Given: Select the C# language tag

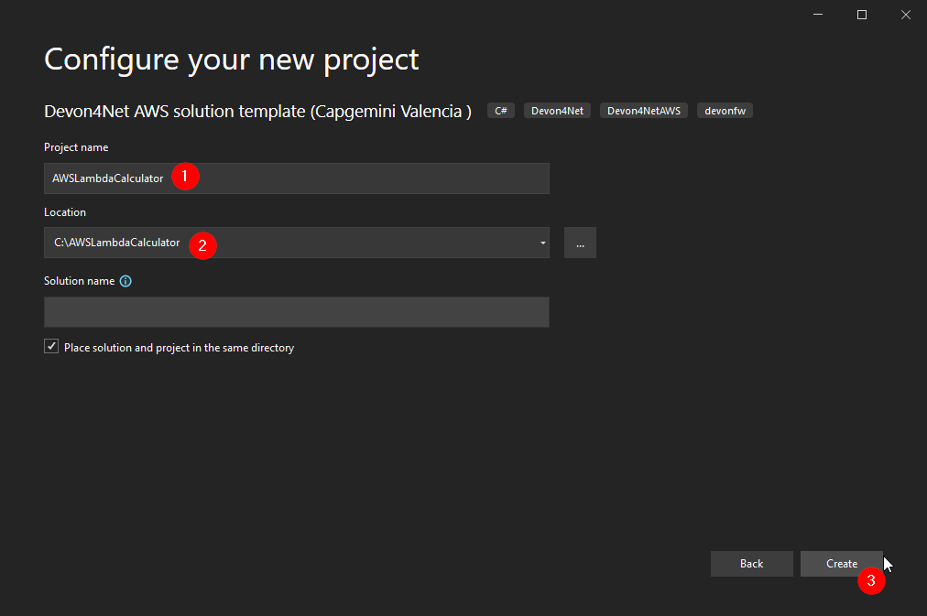Looking at the screenshot, I should (500, 110).
